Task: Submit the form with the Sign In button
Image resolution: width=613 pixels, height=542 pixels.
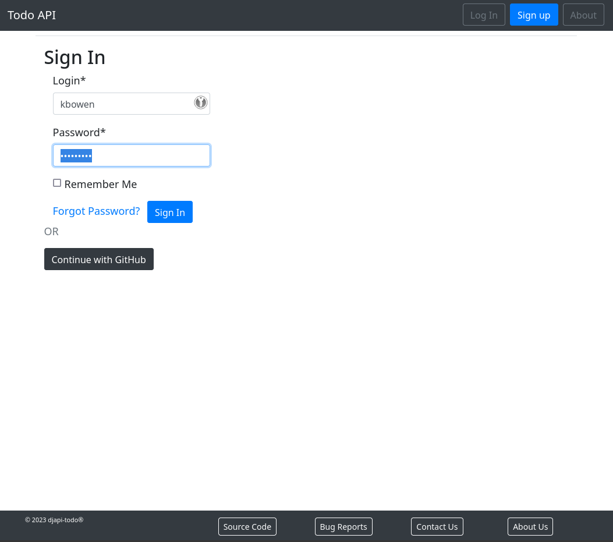Action: pyautogui.click(x=169, y=212)
